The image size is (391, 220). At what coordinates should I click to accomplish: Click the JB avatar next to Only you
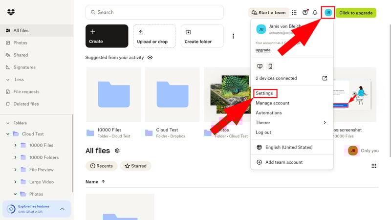coord(353,151)
